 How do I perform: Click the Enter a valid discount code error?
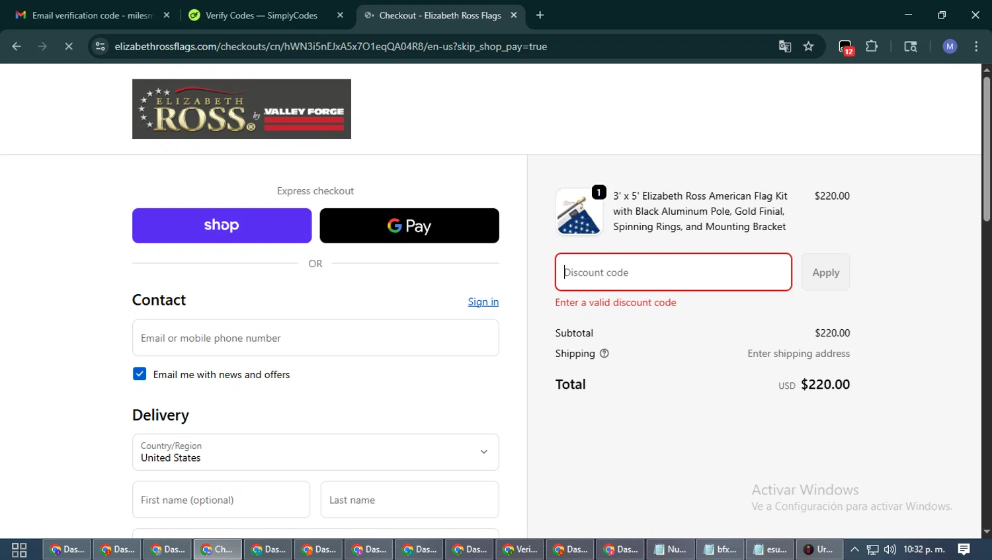(616, 303)
